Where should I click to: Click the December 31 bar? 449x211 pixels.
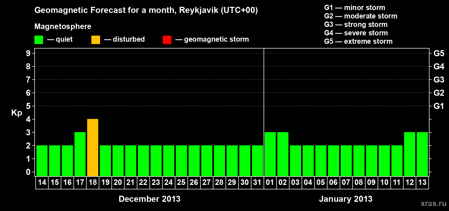click(258, 161)
